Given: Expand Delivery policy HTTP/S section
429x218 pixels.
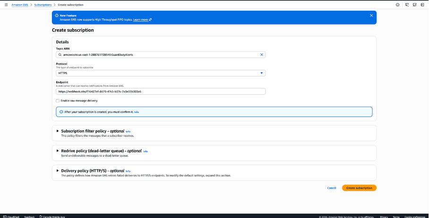Looking at the screenshot, I should tap(58, 171).
